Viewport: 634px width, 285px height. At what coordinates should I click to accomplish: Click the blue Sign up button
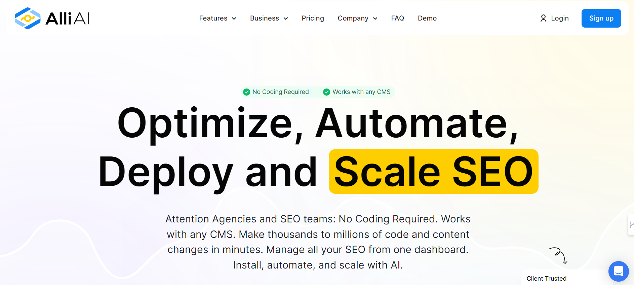coord(601,18)
